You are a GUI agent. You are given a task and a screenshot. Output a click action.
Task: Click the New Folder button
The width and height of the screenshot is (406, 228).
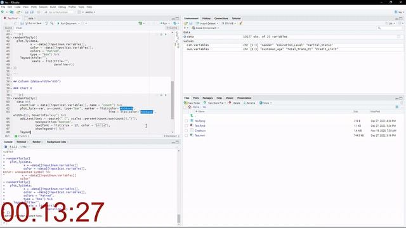[x=192, y=103]
